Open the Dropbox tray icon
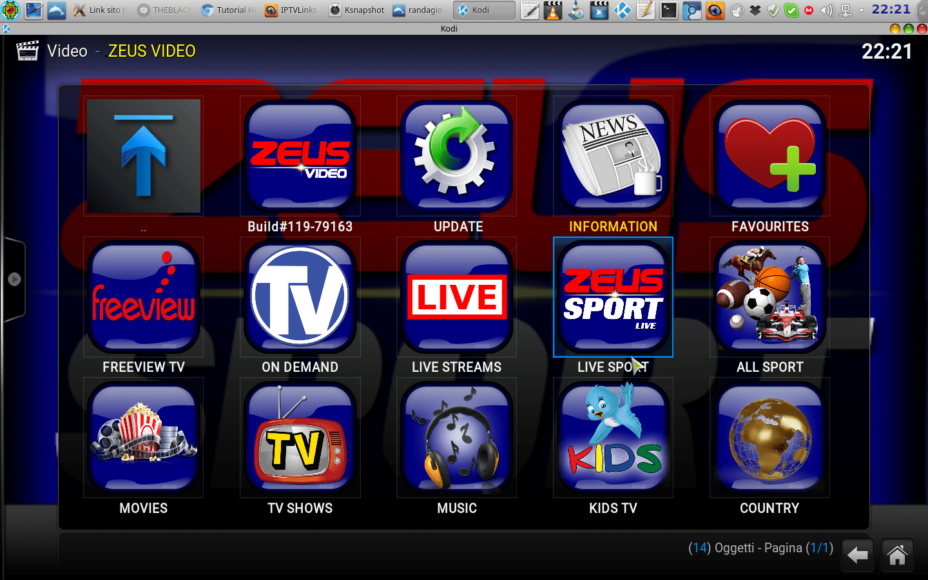 click(755, 10)
